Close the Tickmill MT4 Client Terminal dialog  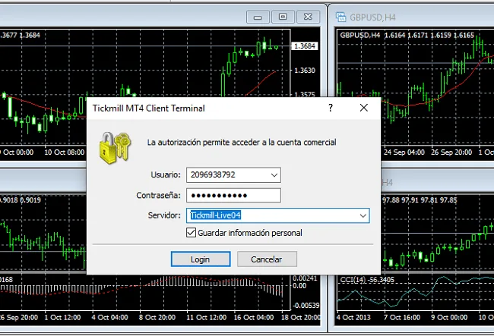pyautogui.click(x=363, y=108)
